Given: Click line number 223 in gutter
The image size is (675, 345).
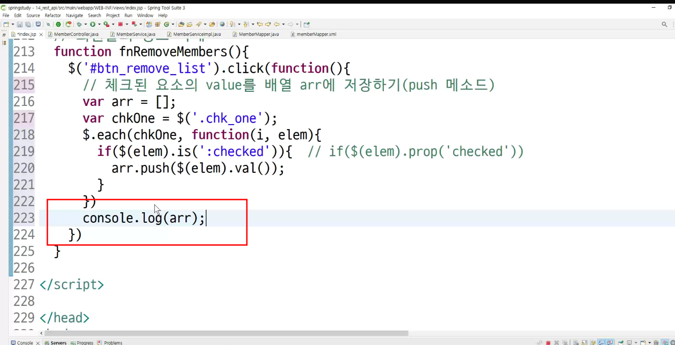Looking at the screenshot, I should coord(24,218).
